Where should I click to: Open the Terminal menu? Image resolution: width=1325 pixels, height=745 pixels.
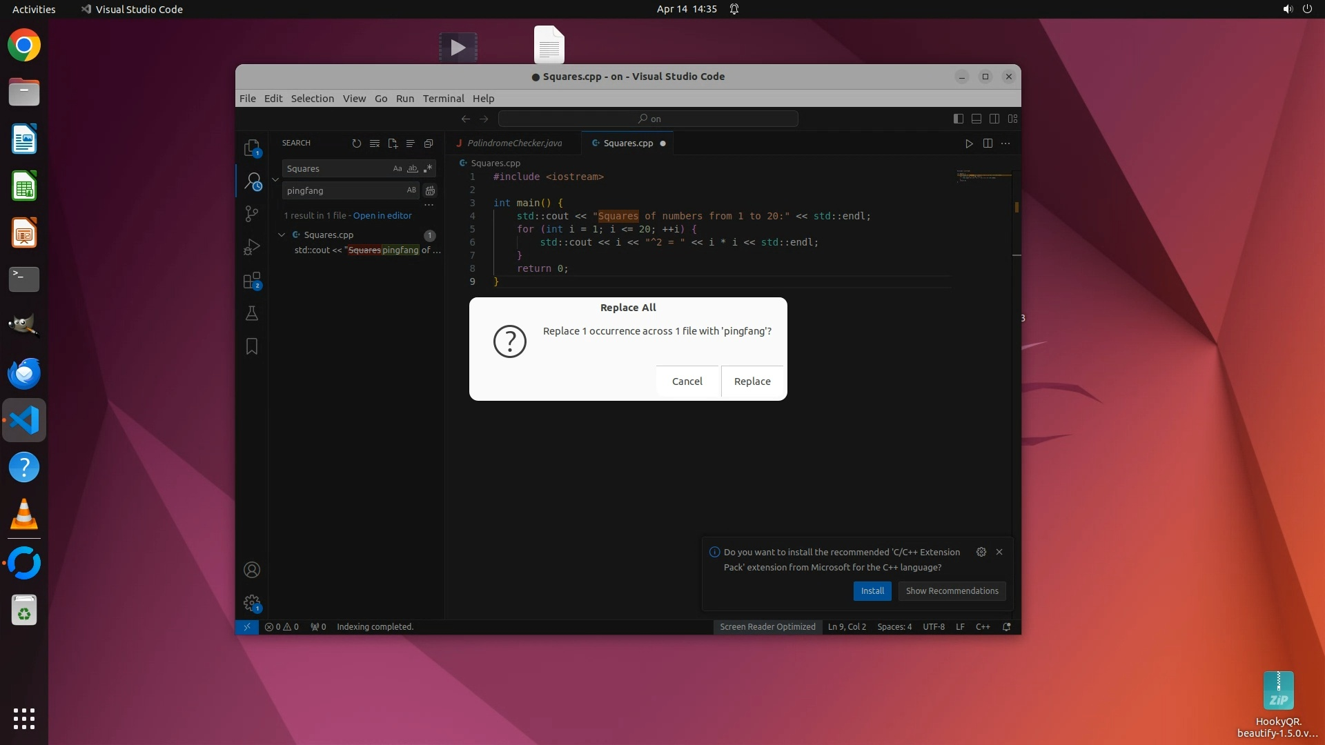click(x=443, y=98)
